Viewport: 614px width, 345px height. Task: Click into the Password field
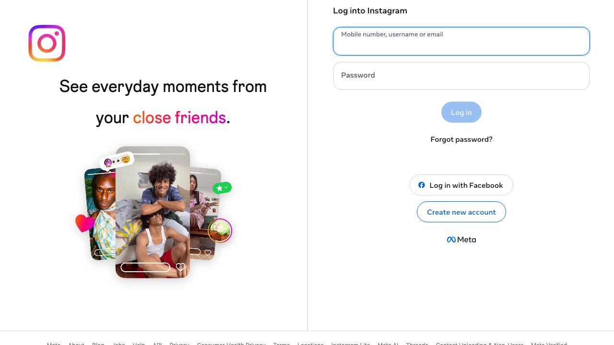461,76
